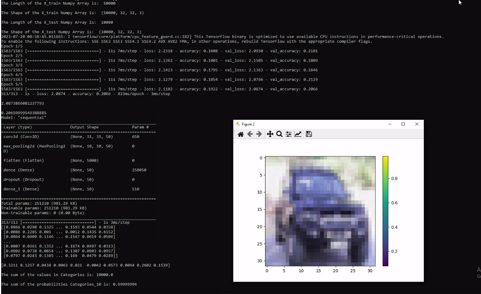481x294 pixels.
Task: Click the 'Epoch 5/5' line in the terminal
Action: 12,84
